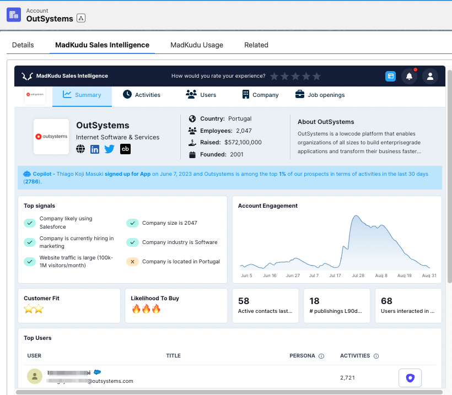Click the Founded calendar icon
The height and width of the screenshot is (395, 452).
point(192,155)
